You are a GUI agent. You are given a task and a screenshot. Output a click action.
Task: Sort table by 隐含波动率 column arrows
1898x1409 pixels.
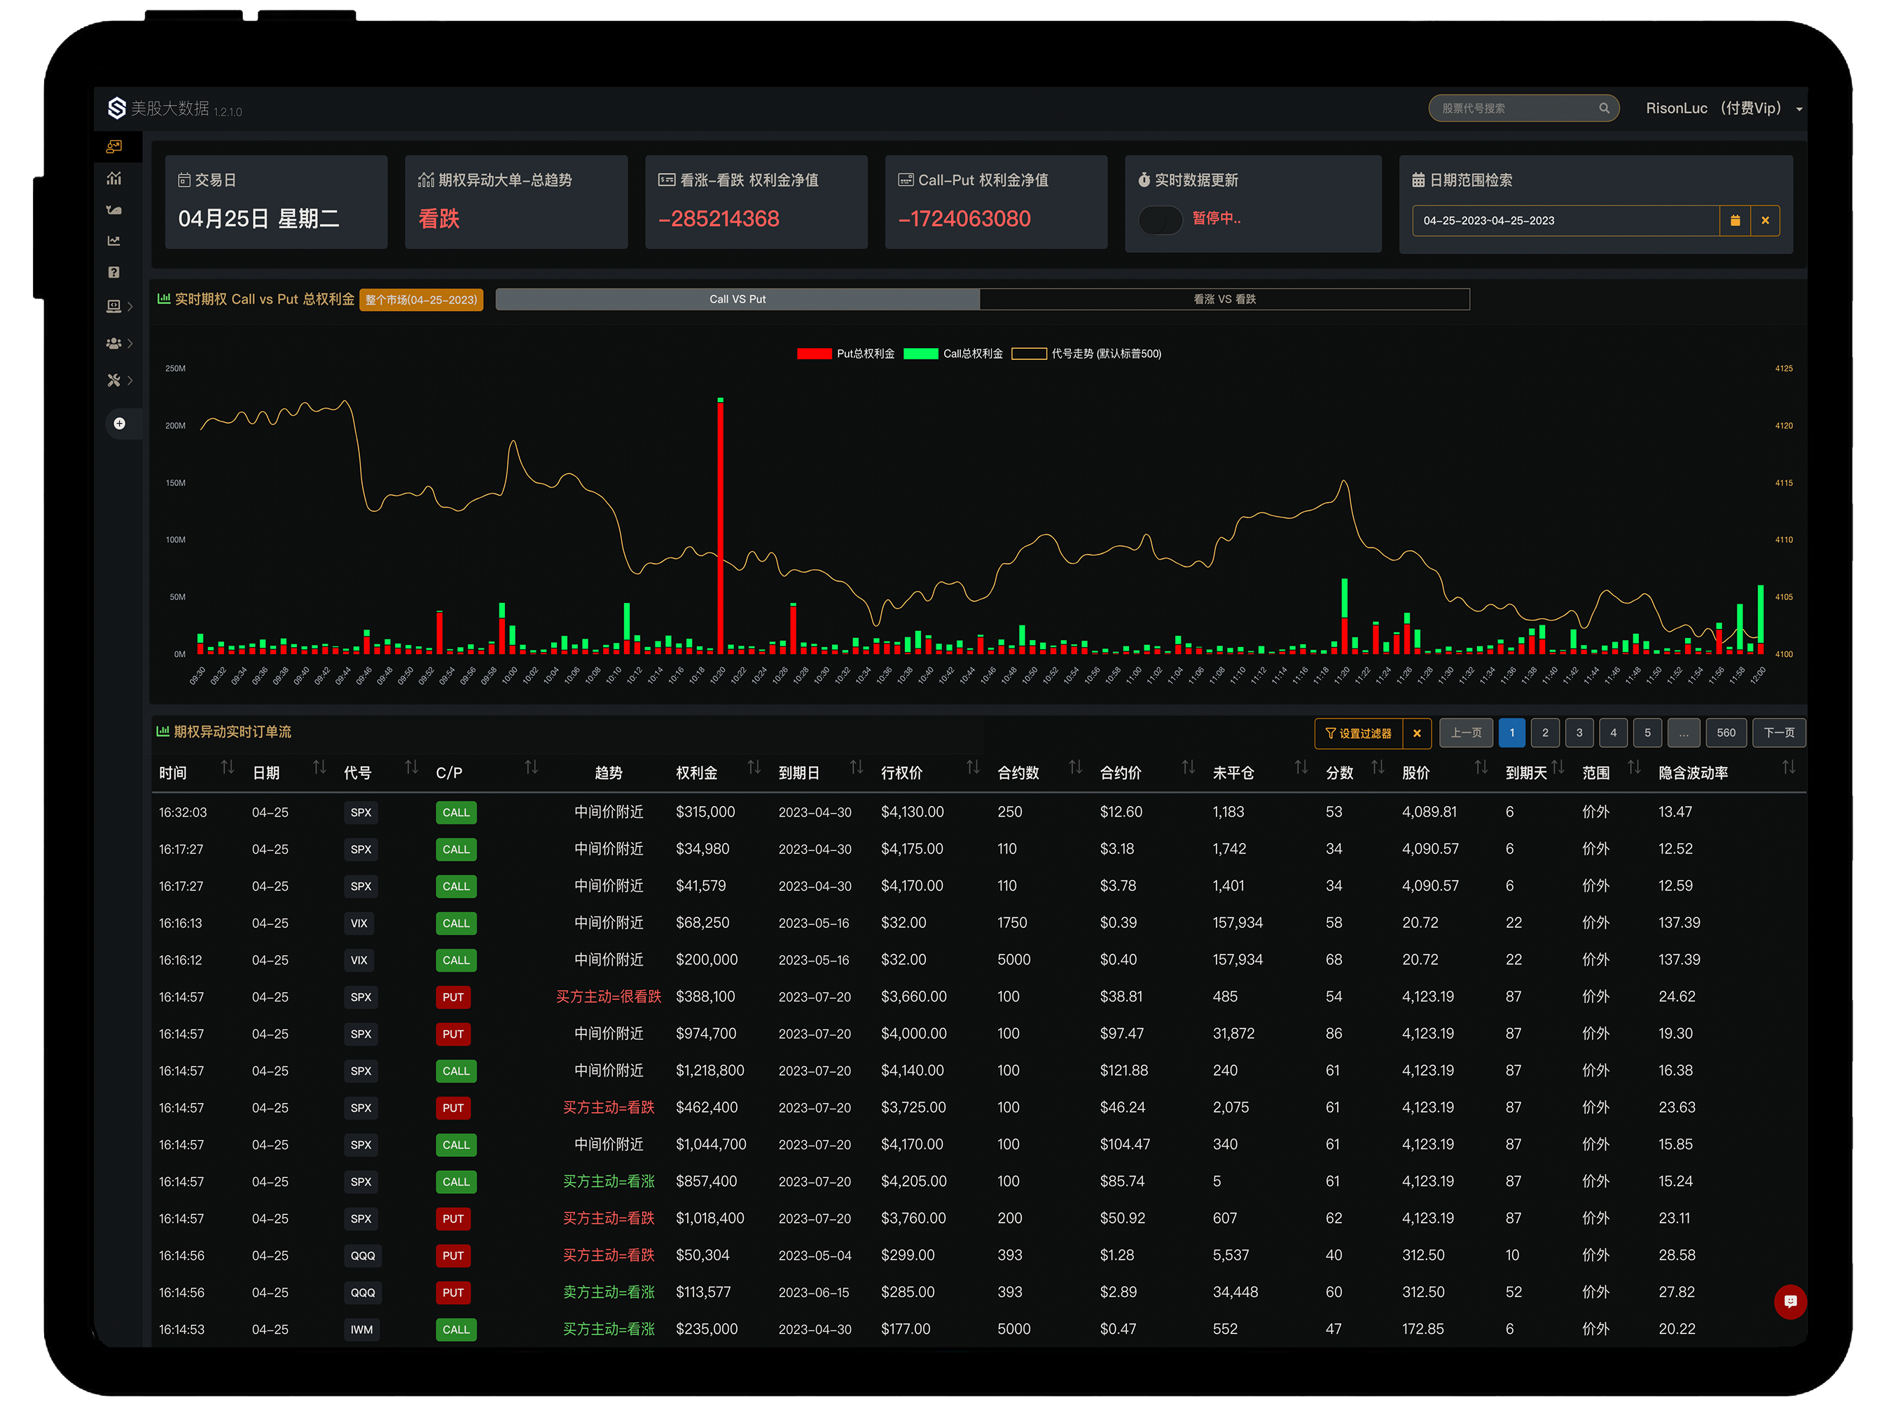[1789, 768]
